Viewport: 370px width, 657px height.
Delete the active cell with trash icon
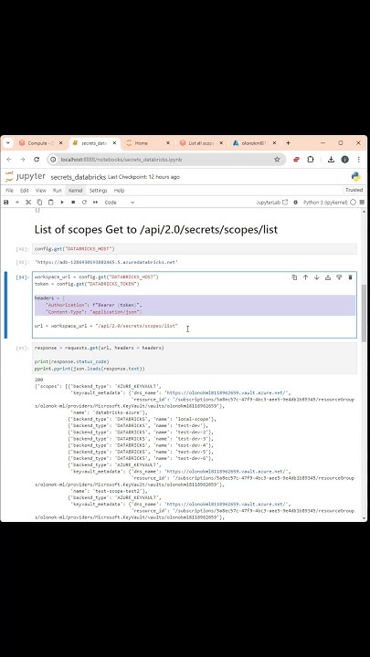point(350,277)
